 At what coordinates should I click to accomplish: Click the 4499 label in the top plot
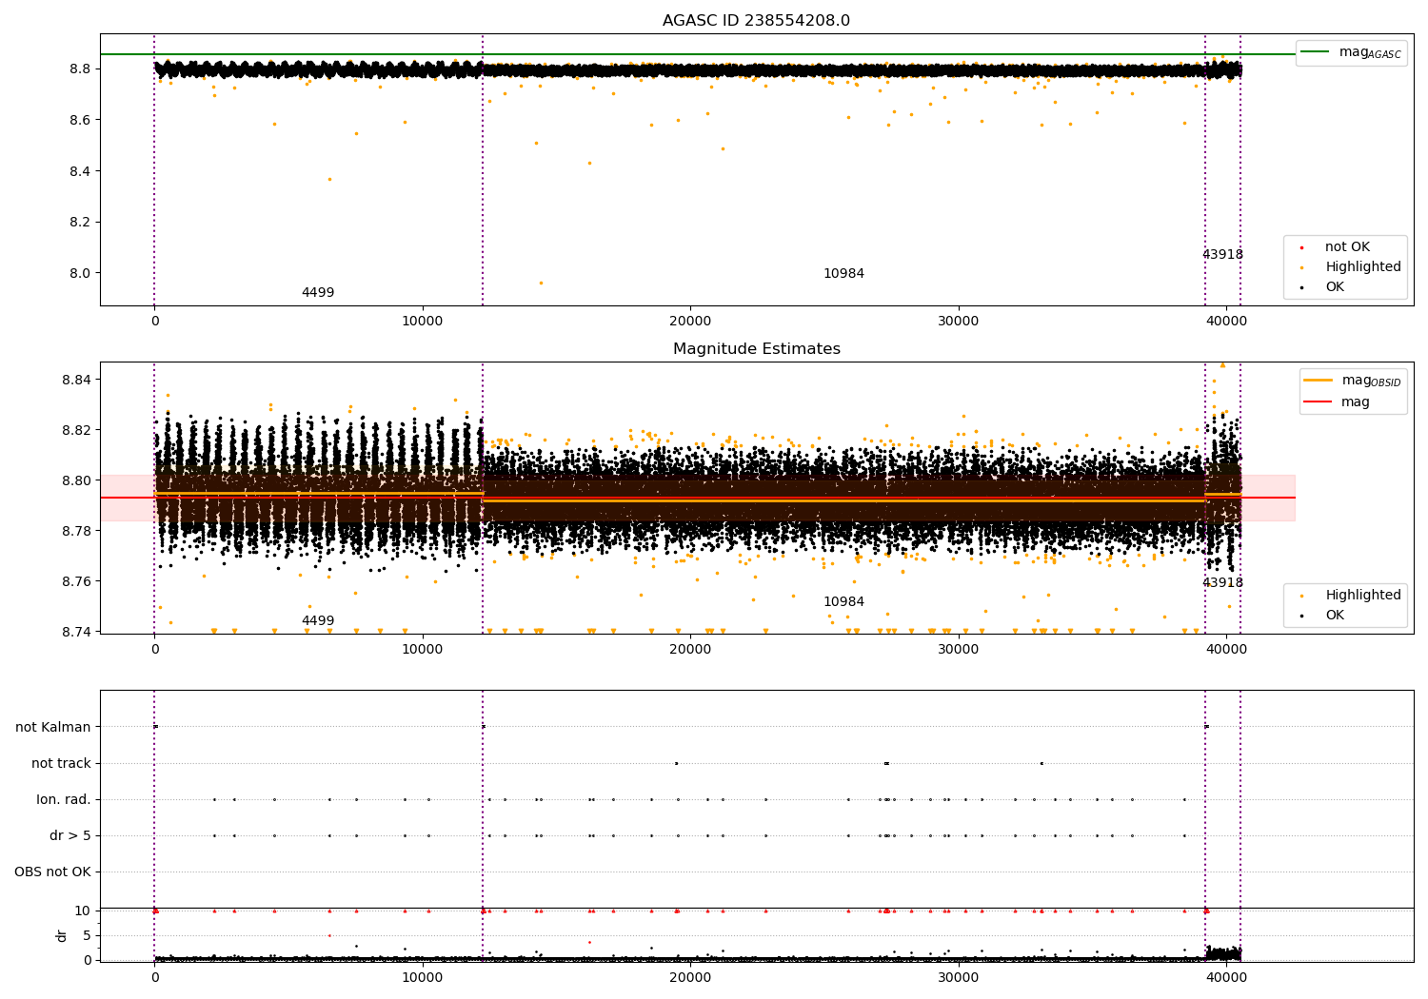point(318,293)
